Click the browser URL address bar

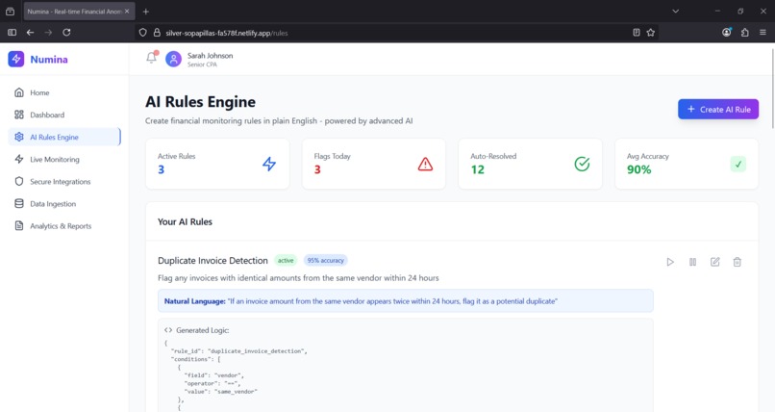395,33
